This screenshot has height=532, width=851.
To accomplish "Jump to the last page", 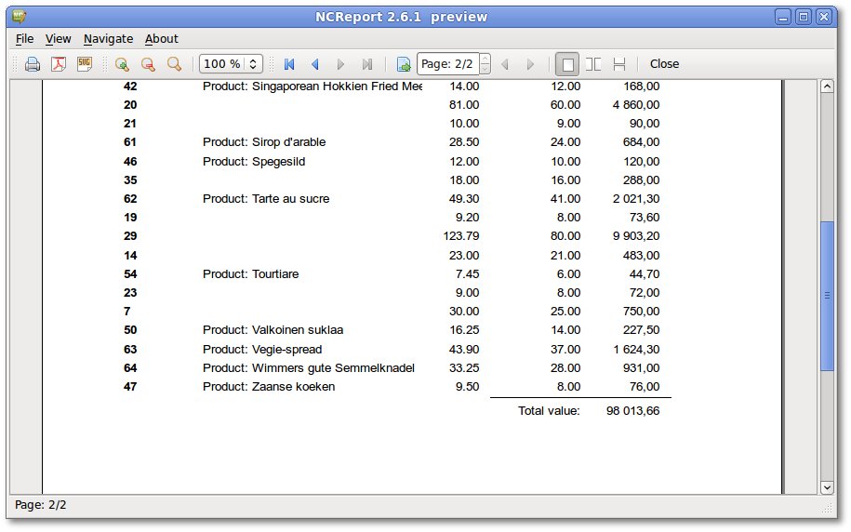I will coord(367,64).
